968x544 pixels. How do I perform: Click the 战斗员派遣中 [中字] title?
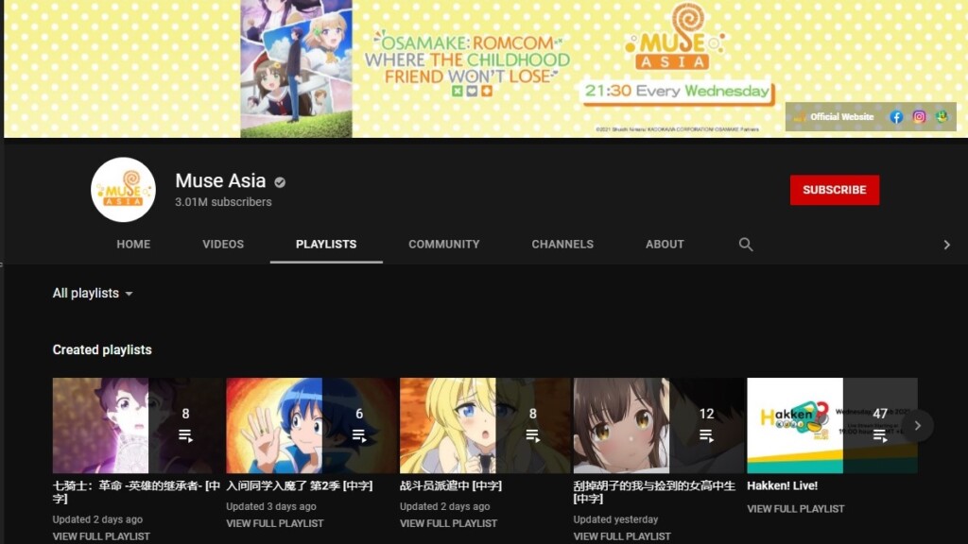(451, 486)
